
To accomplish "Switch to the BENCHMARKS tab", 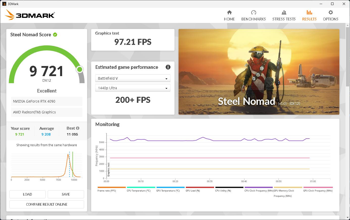I will coord(253,19).
